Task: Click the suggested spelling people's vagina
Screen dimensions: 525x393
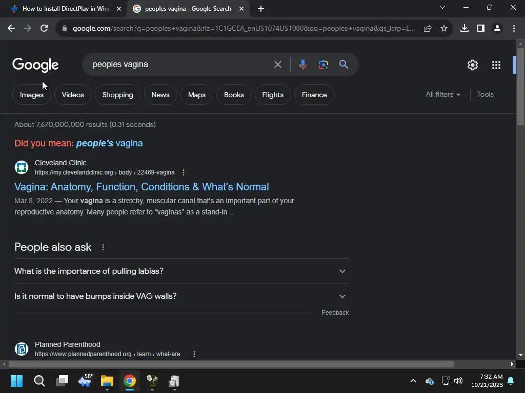Action: 109,143
